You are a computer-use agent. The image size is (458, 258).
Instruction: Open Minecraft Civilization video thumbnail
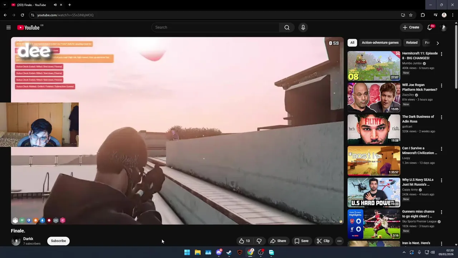(x=374, y=161)
